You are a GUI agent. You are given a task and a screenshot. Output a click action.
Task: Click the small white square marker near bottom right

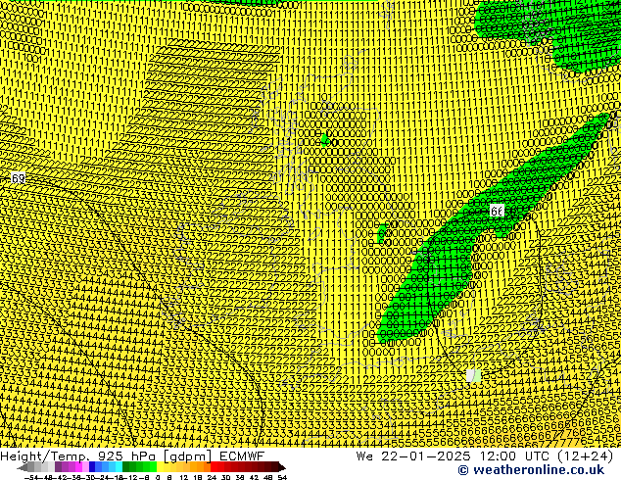470,375
